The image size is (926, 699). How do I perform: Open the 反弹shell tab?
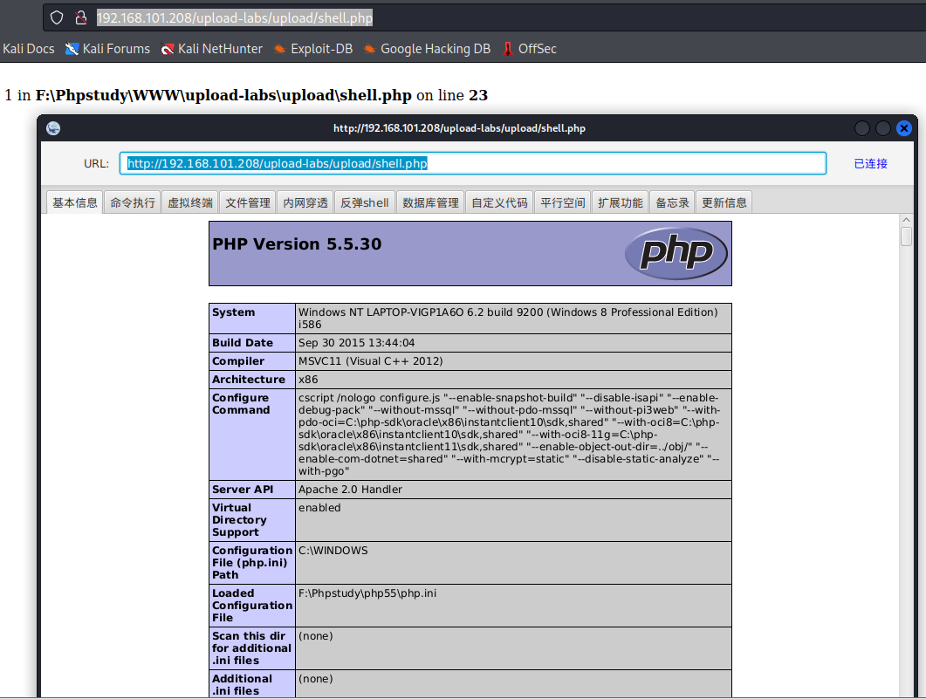364,202
